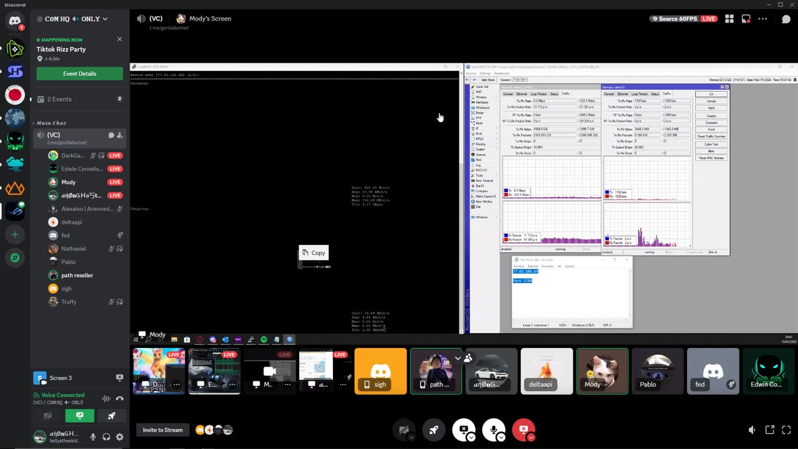Click red stop stream button
The height and width of the screenshot is (449, 798).
(x=524, y=429)
